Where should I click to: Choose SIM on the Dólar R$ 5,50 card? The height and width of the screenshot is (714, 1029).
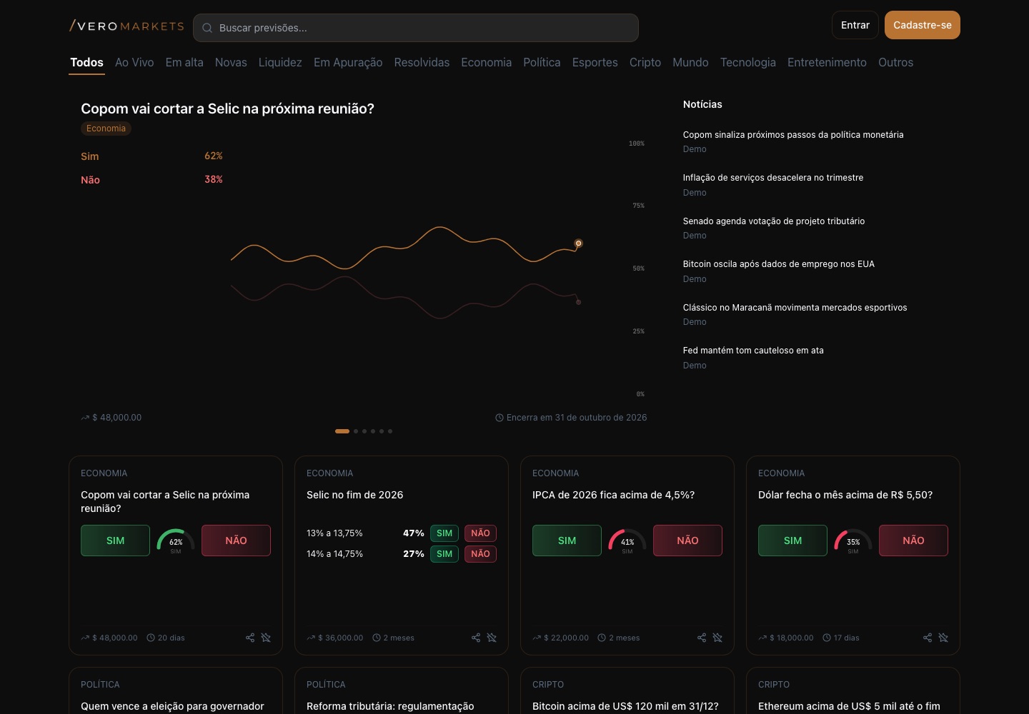(792, 540)
